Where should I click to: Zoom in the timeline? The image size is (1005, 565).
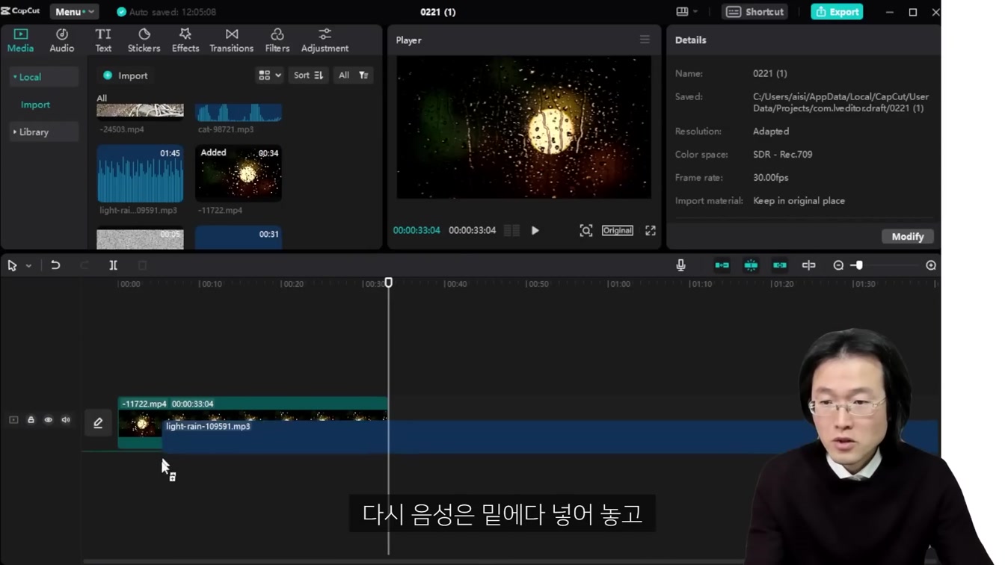[931, 265]
